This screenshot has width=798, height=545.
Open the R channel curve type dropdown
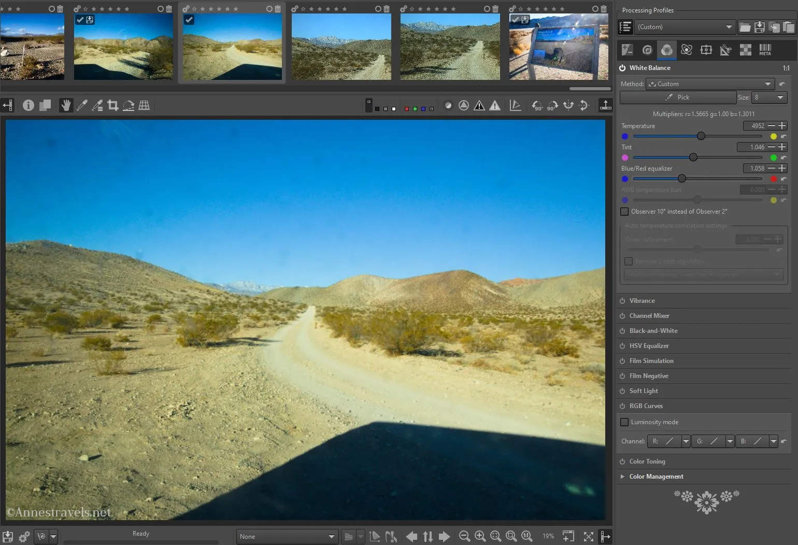[x=686, y=441]
